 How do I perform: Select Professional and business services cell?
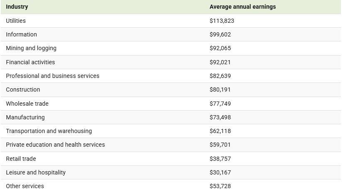pos(53,76)
